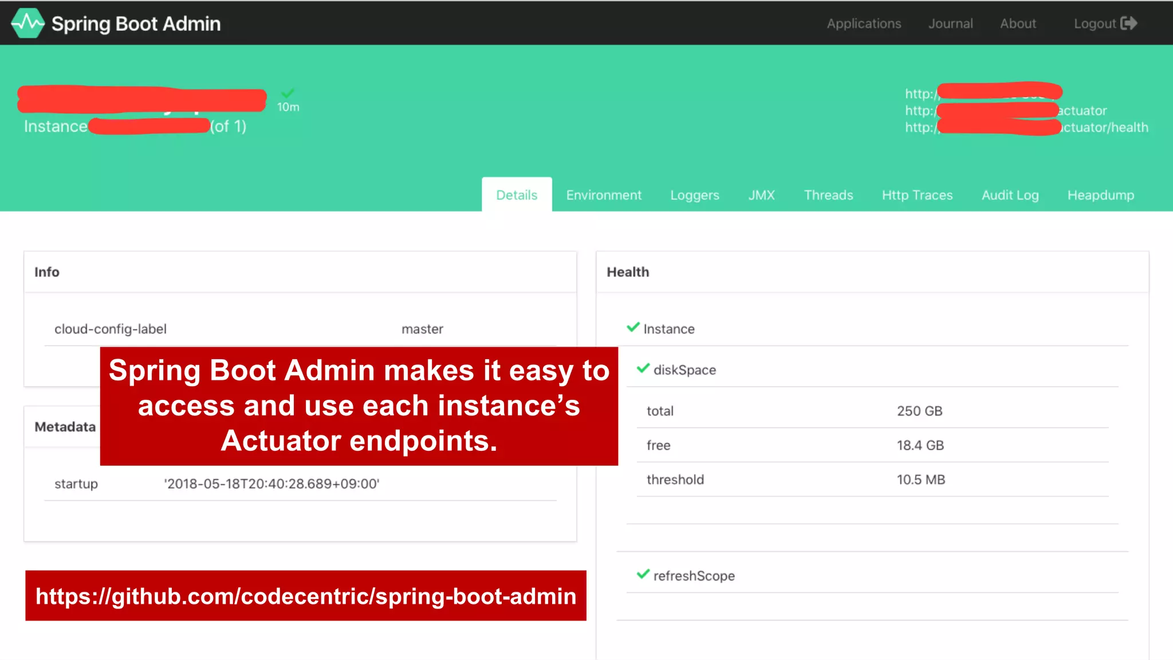Viewport: 1173px width, 660px height.
Task: Switch to the Environment tab
Action: click(604, 195)
